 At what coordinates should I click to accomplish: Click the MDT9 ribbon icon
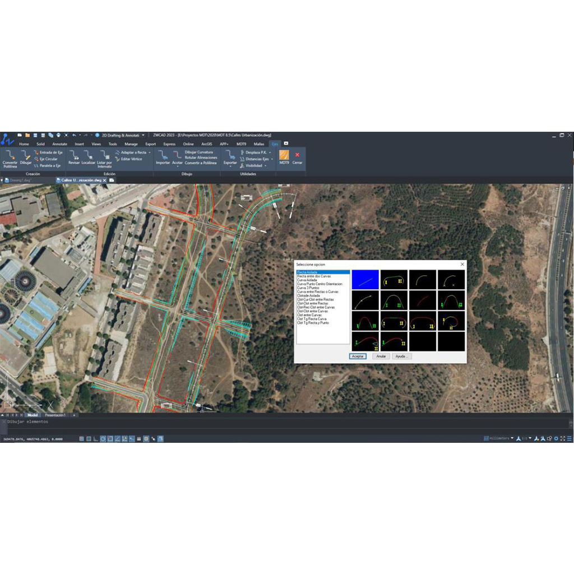coord(284,155)
